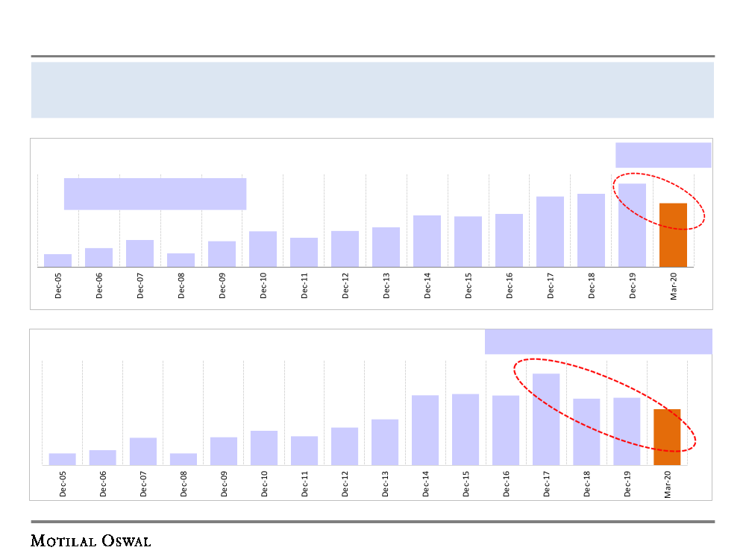Select the Dec-18 bar in the top chart
Image resolution: width=746 pixels, height=559 pixels.
[x=591, y=230]
